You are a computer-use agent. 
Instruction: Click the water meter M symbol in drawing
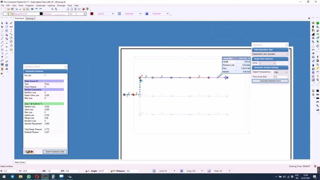tap(124, 94)
